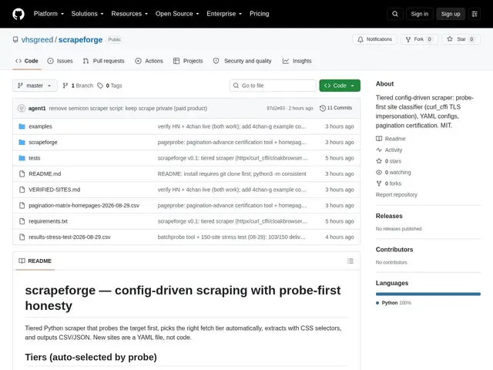493x370 pixels.
Task: Click the tag icon beside 0 Tags
Action: point(100,86)
